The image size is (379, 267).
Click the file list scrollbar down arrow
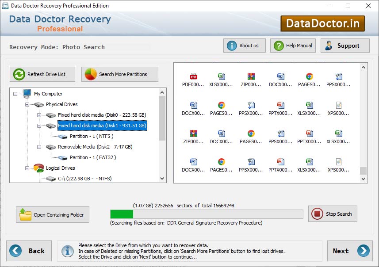[363, 178]
